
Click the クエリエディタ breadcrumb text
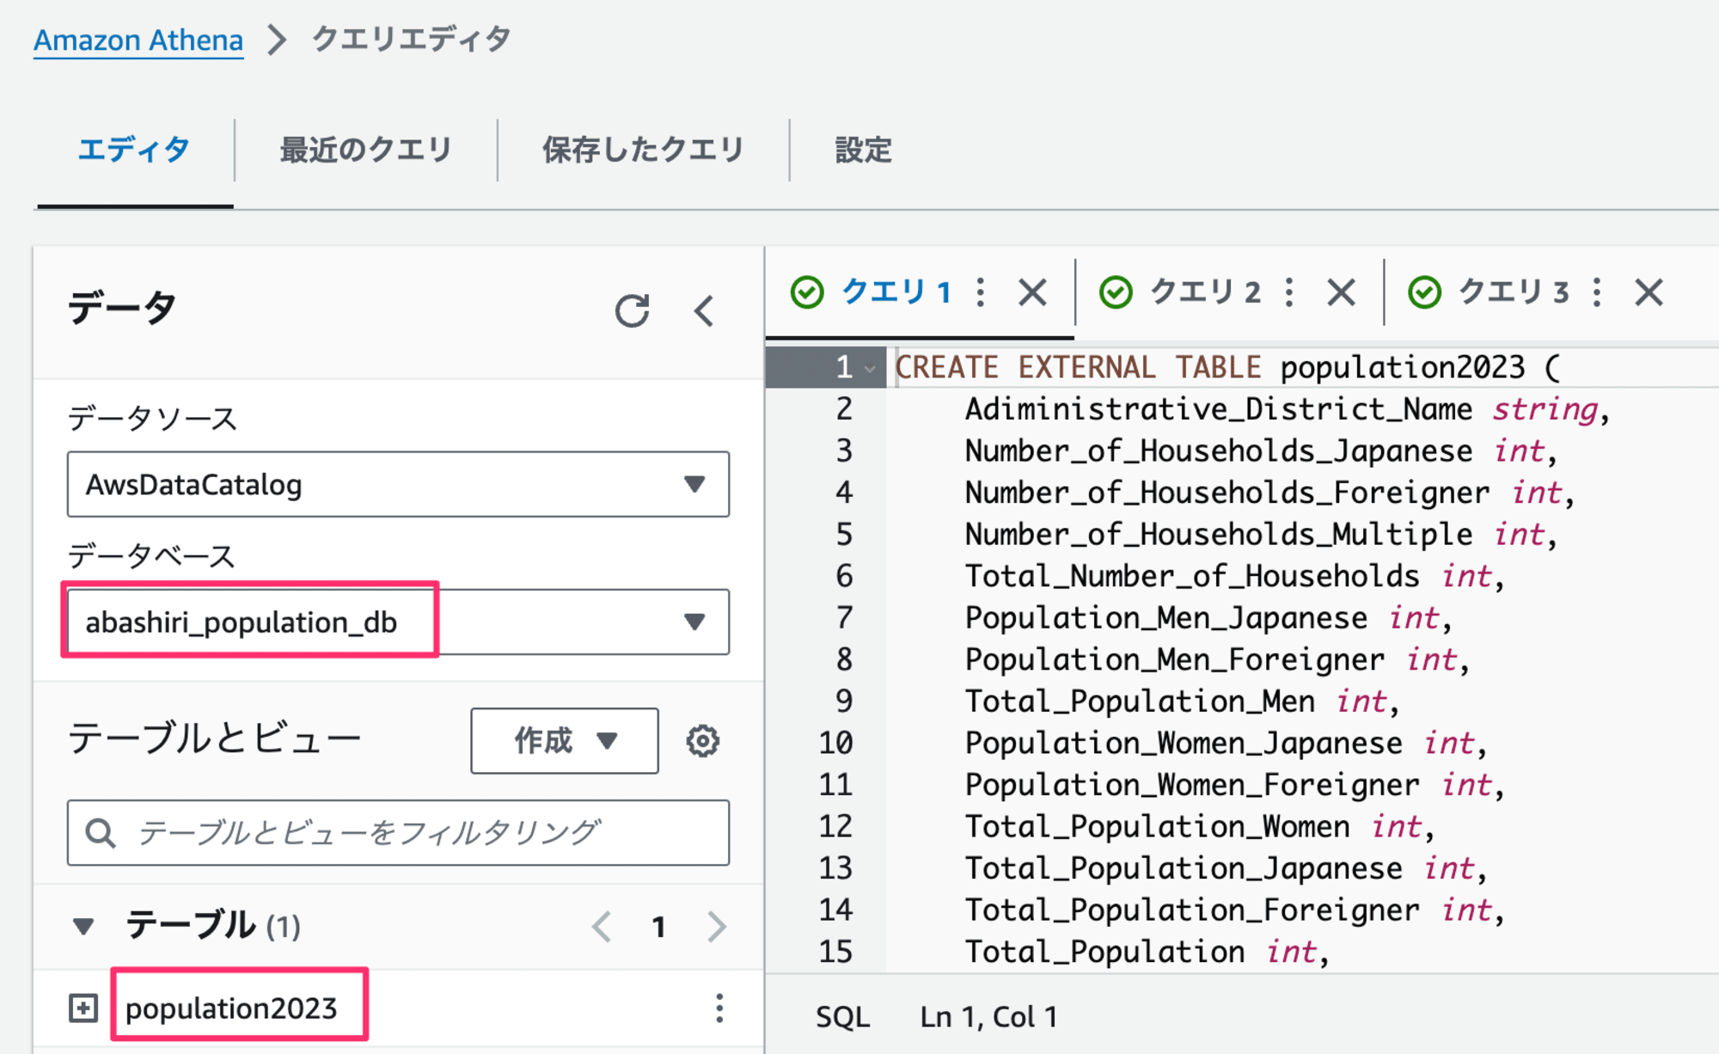coord(412,40)
